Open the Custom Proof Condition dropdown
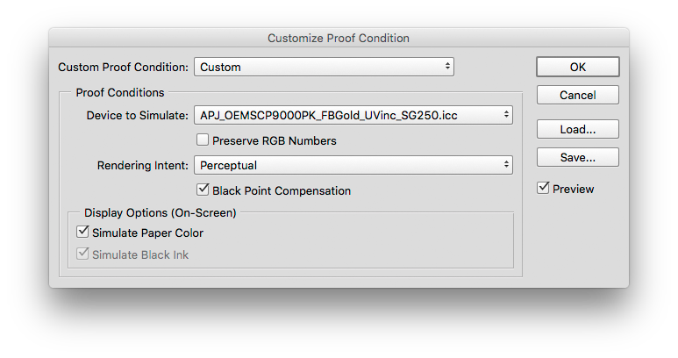 324,67
